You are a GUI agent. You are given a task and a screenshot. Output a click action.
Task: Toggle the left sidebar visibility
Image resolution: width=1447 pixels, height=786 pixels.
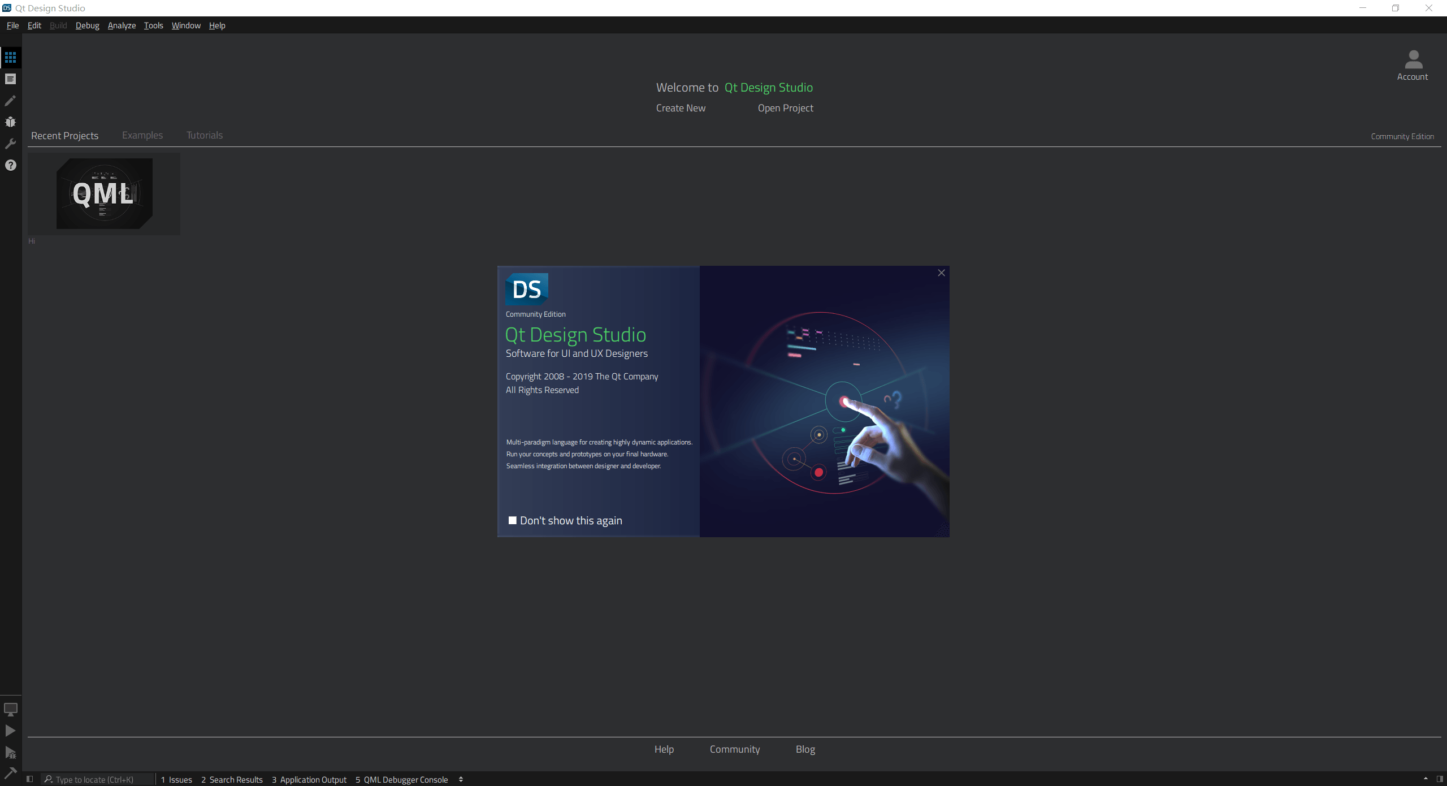(x=30, y=779)
